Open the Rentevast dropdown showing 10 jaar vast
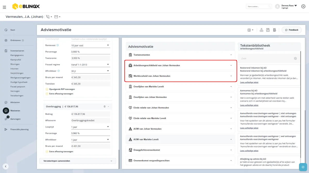Image resolution: width=309 pixels, height=173 pixels. point(90,45)
